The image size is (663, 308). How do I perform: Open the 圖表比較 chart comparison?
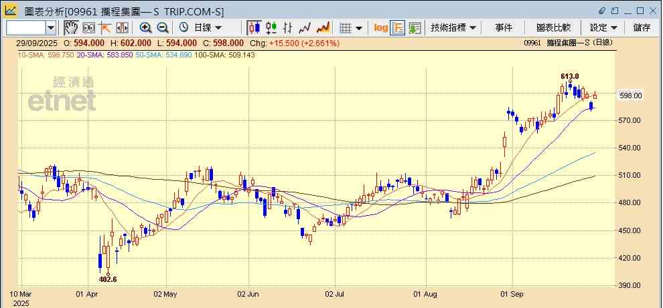coord(553,28)
